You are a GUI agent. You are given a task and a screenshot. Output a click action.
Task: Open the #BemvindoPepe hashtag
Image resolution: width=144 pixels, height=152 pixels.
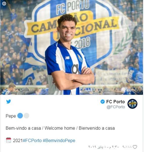[x=59, y=141]
